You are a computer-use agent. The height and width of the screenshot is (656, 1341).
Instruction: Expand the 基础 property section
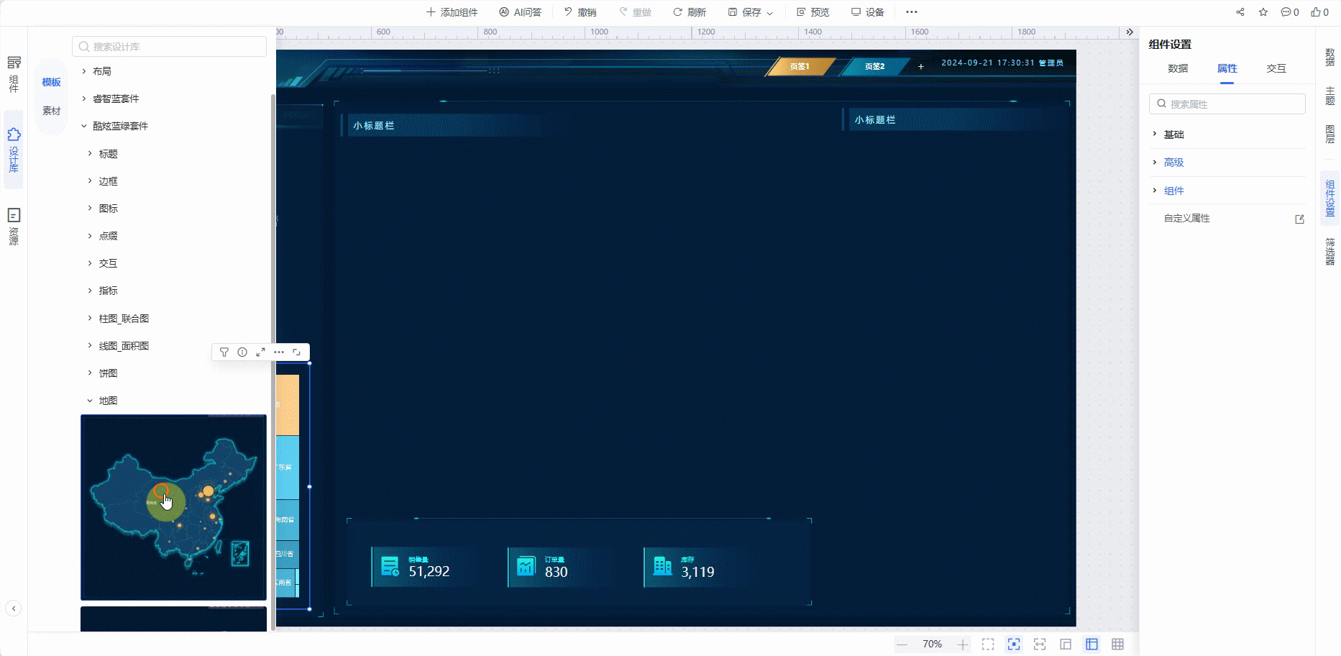coord(1155,135)
